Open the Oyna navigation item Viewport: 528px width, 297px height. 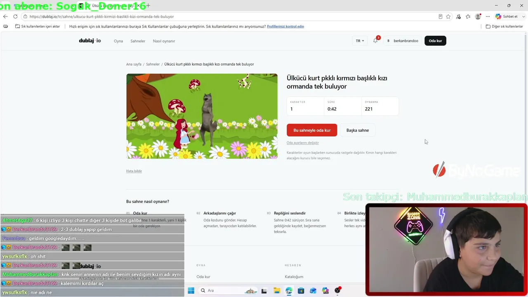point(118,41)
